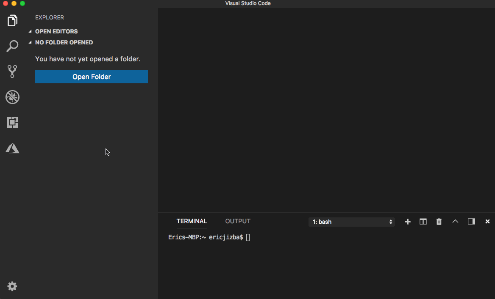Maximize panel with the up chevron
495x299 pixels.
tap(455, 222)
